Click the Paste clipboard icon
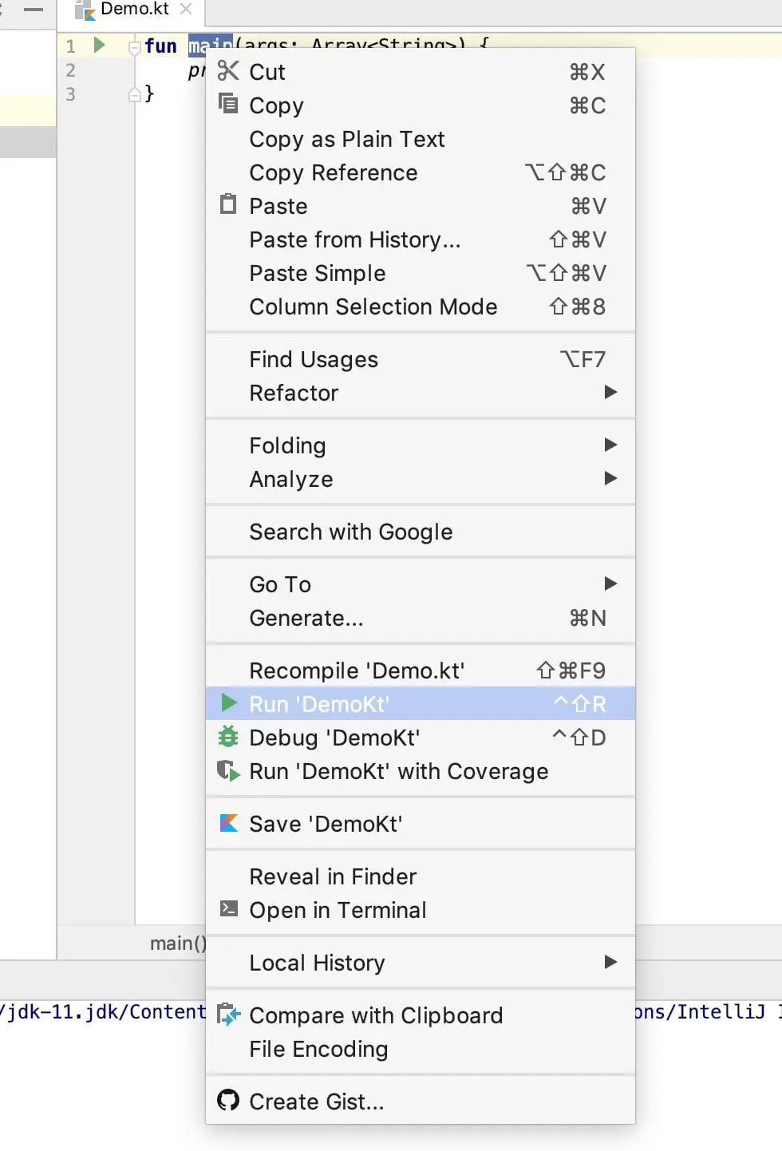This screenshot has height=1151, width=782. (228, 204)
